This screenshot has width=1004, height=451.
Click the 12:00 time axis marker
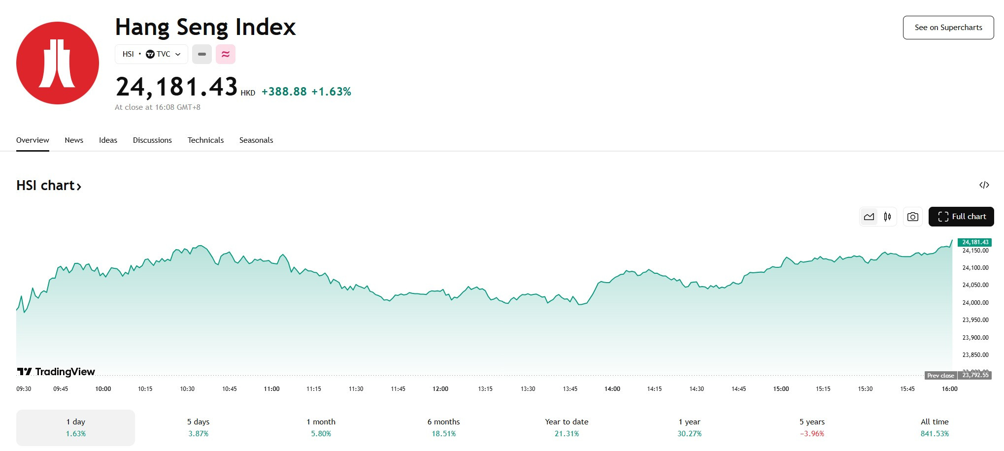coord(440,389)
